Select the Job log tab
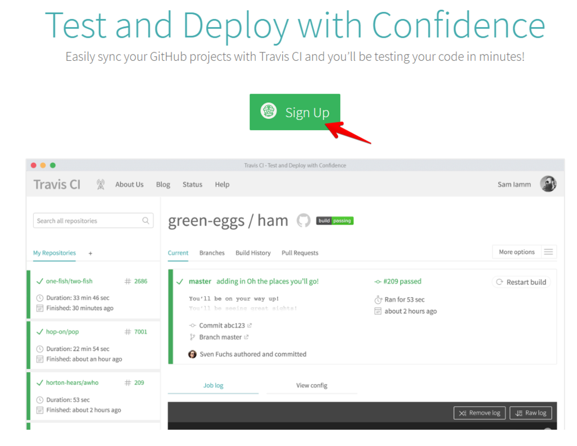Image resolution: width=577 pixels, height=446 pixels. pos(214,385)
